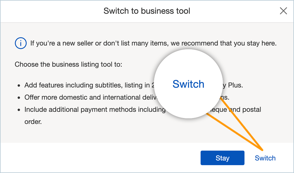Close the Switch to business tool dialog
294x173 pixels.
click(283, 11)
